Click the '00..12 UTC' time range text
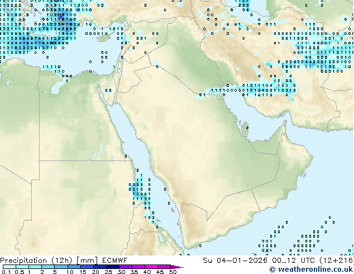Image resolution: width=354 pixels, height=274 pixels. [x=293, y=261]
